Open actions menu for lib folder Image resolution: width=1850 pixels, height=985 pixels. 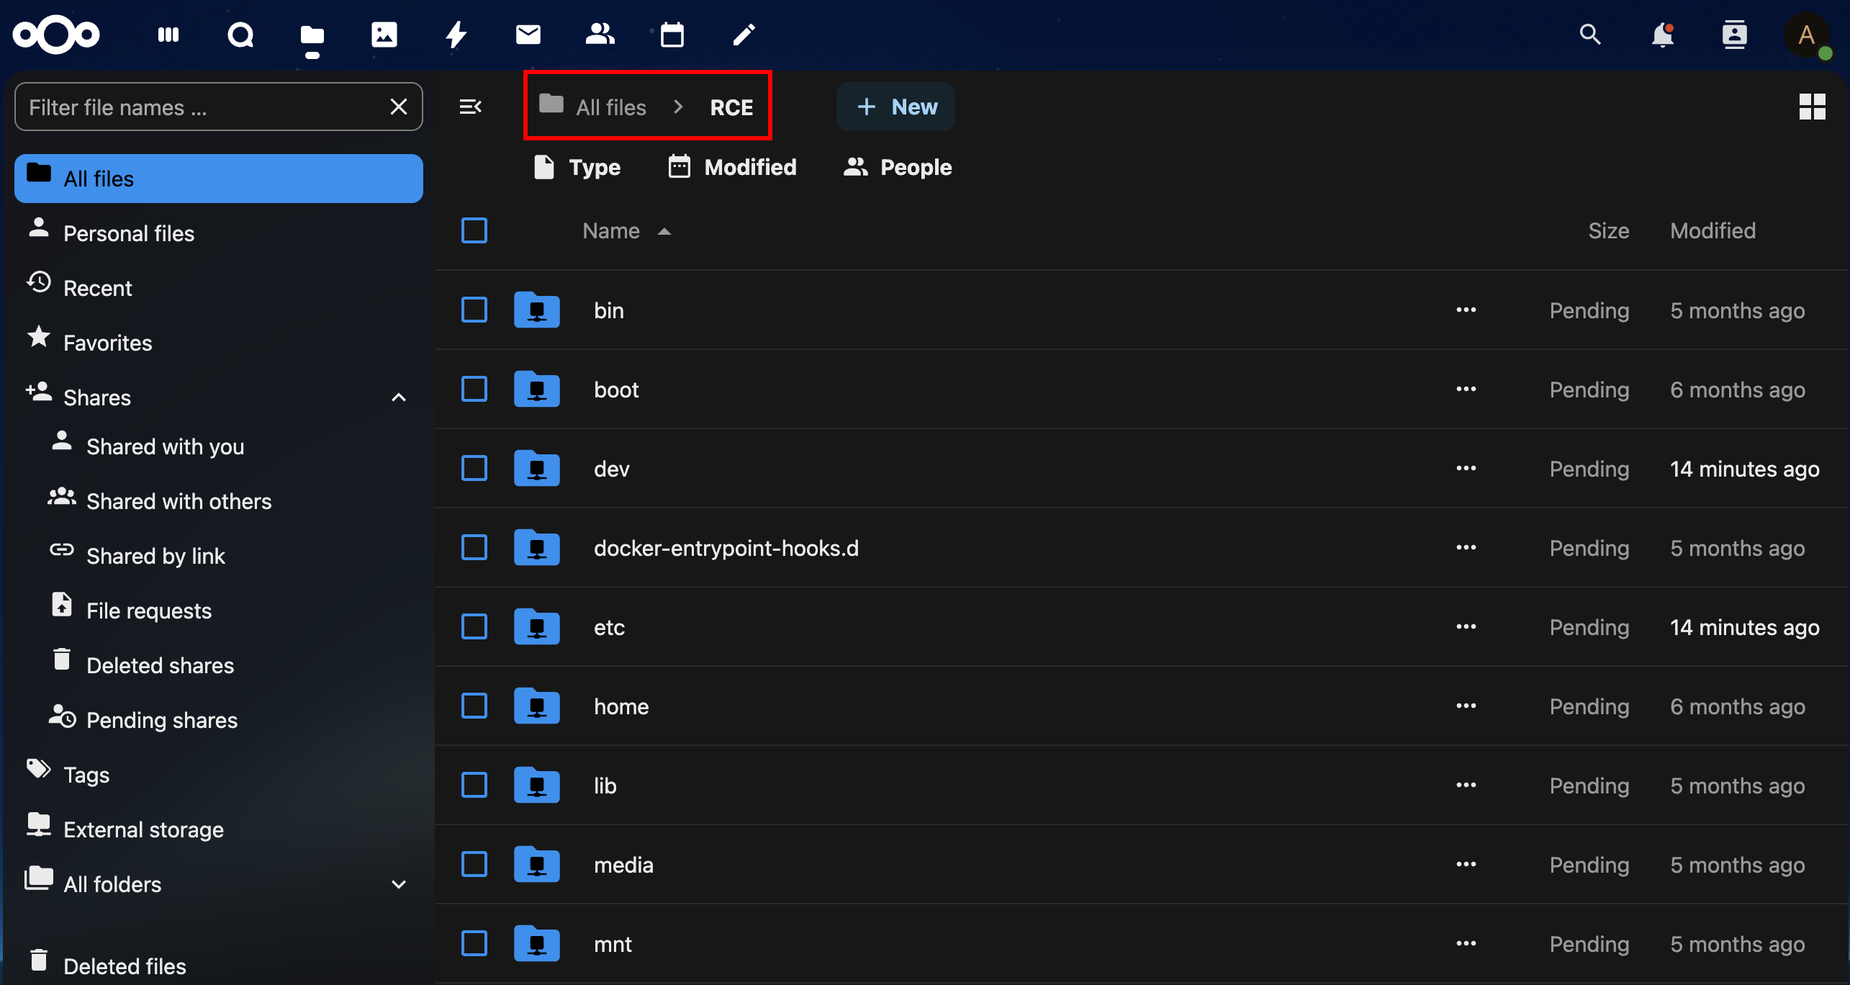coord(1466,786)
